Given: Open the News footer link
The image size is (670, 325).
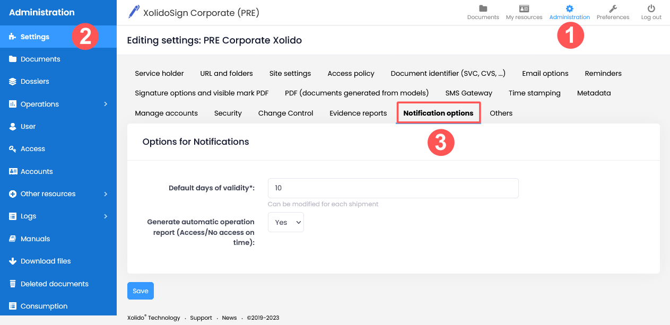Looking at the screenshot, I should [x=229, y=318].
